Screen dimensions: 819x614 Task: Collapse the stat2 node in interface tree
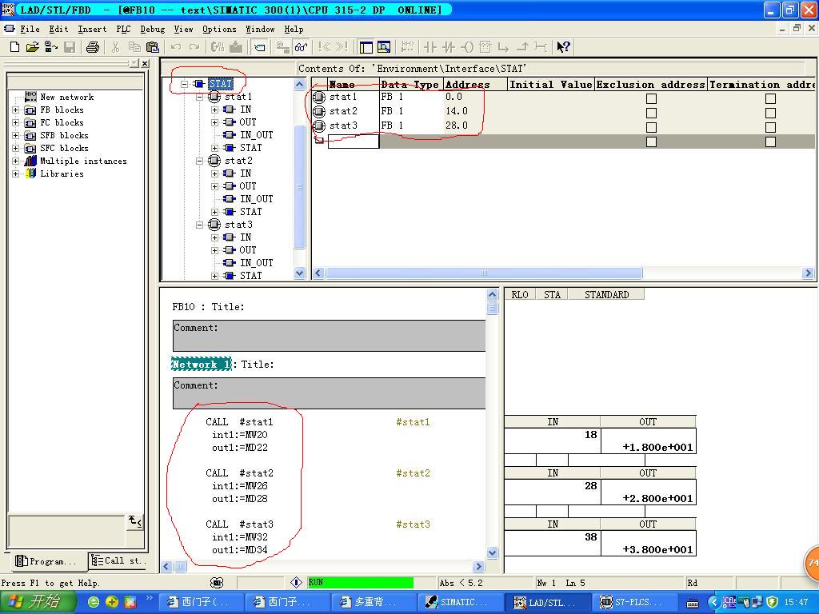[200, 161]
